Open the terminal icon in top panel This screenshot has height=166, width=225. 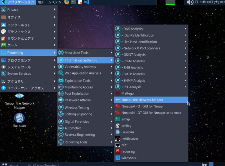click(x=73, y=3)
